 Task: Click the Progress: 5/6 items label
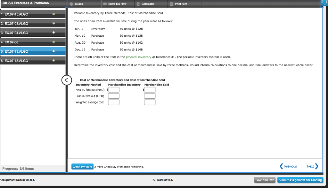tap(18, 169)
